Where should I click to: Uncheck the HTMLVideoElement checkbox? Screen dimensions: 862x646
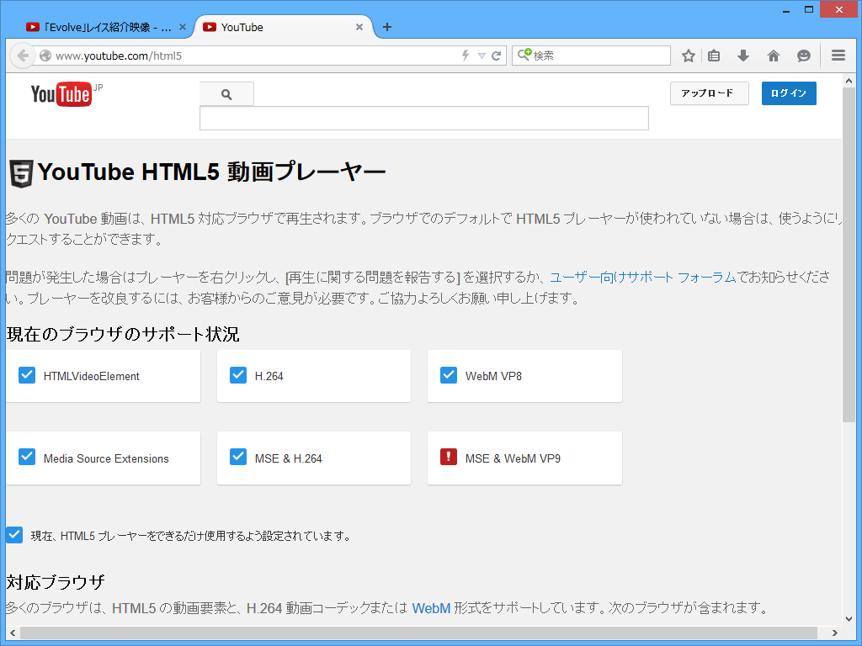26,374
